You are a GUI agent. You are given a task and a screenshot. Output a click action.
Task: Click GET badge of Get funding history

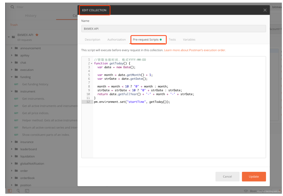(x=16, y=84)
